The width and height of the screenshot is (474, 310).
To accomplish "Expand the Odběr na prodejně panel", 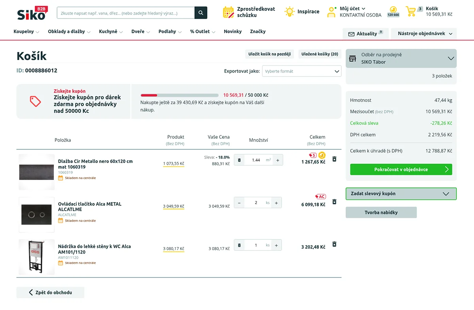I will (x=401, y=58).
